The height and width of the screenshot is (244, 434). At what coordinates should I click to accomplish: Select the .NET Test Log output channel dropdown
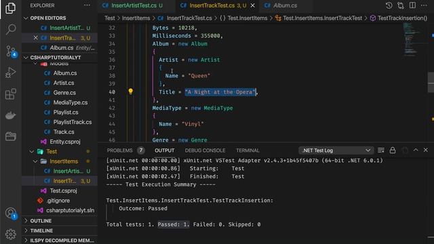point(336,150)
